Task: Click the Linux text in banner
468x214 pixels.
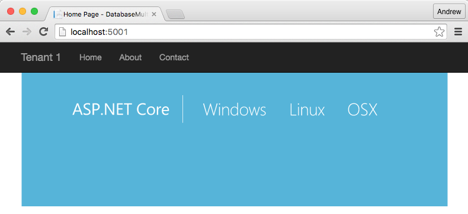Action: pyautogui.click(x=307, y=109)
